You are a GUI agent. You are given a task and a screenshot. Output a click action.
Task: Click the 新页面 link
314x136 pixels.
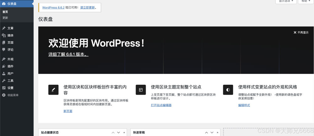(x=68, y=111)
